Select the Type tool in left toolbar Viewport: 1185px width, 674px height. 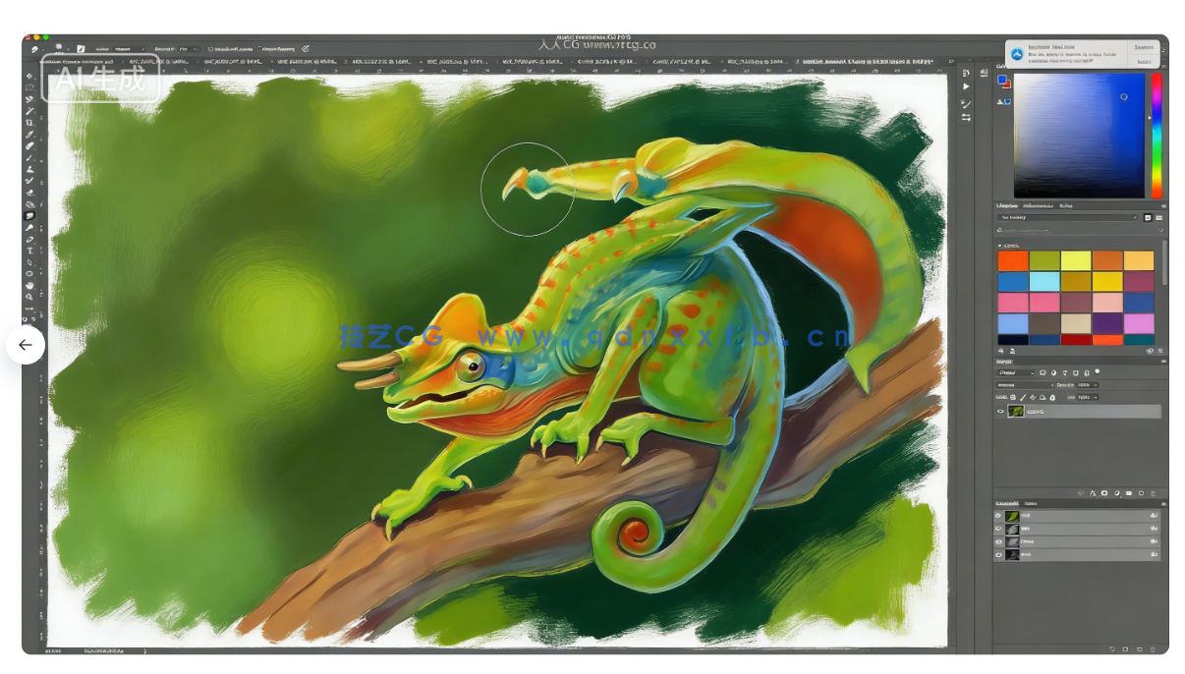tap(29, 252)
